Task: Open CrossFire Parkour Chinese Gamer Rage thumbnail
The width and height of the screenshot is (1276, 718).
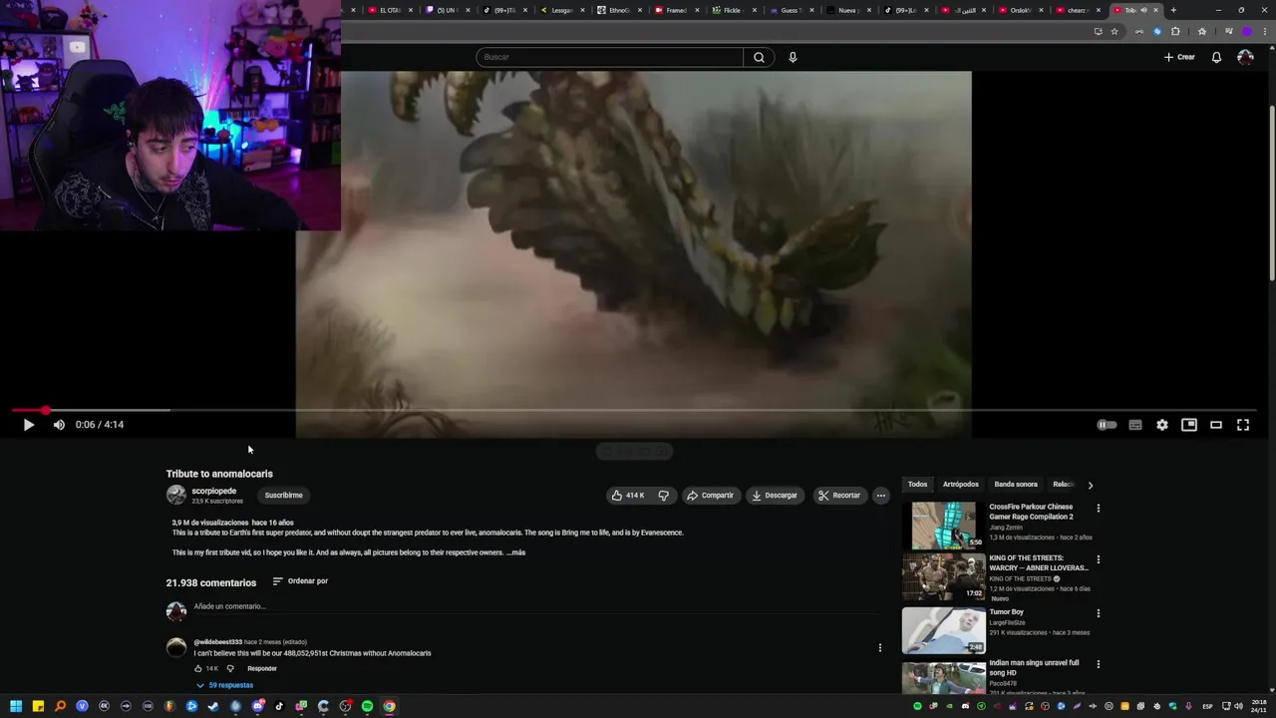Action: 943,525
